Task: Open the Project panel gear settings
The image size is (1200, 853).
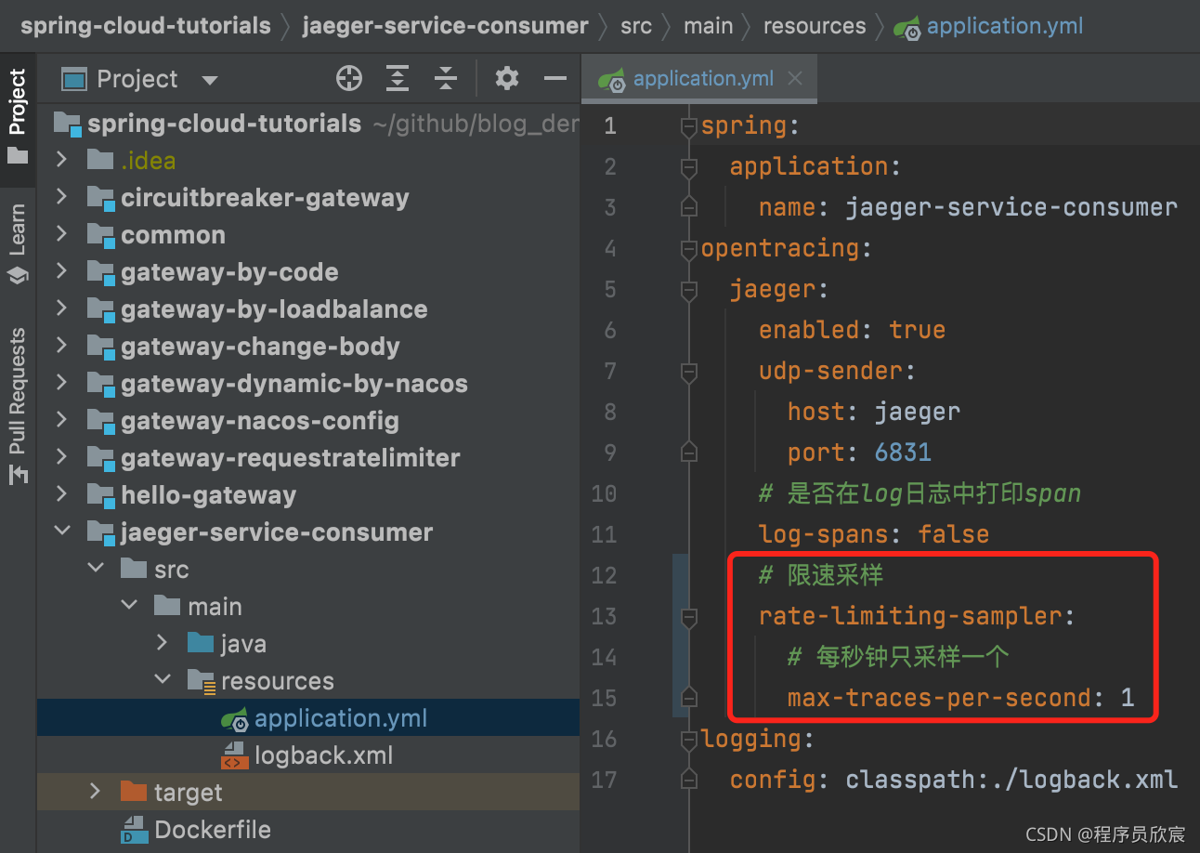Action: click(x=507, y=79)
